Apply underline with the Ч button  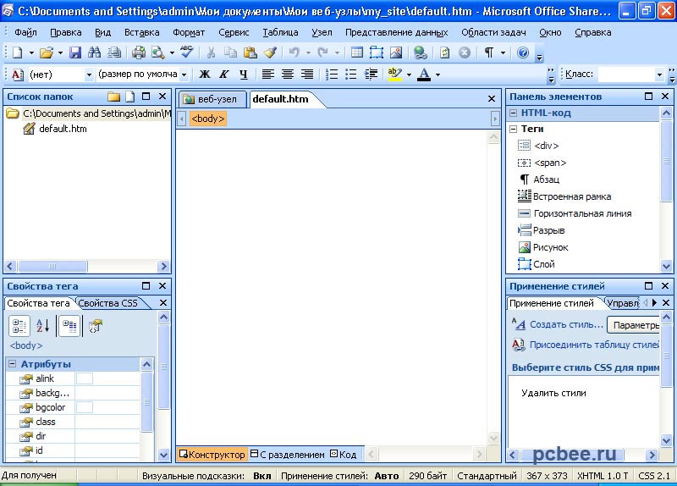[244, 75]
